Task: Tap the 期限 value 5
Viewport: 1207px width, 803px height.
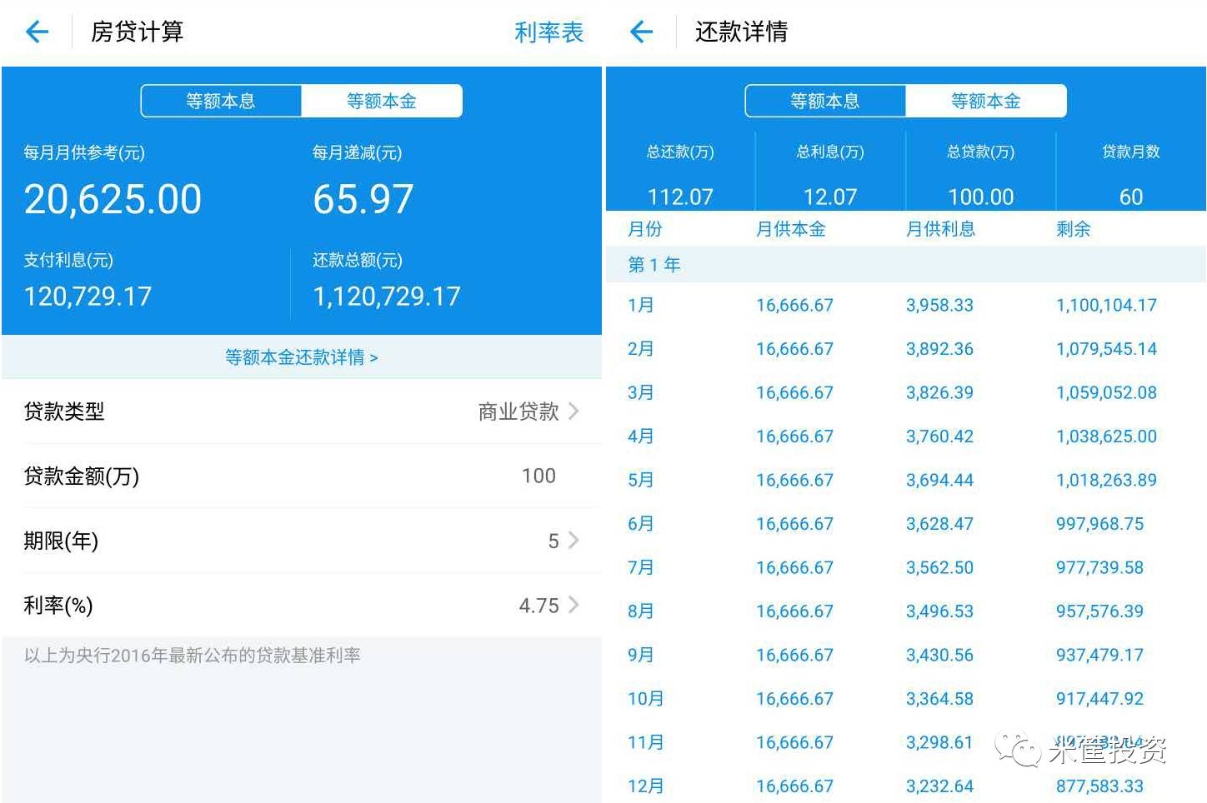Action: click(553, 541)
